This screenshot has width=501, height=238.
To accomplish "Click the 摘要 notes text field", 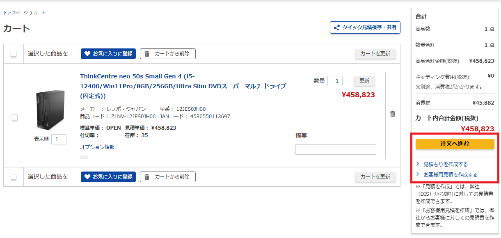I will click(x=336, y=149).
